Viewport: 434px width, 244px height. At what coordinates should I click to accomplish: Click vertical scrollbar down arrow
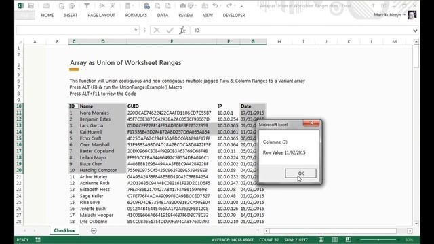pos(416,223)
